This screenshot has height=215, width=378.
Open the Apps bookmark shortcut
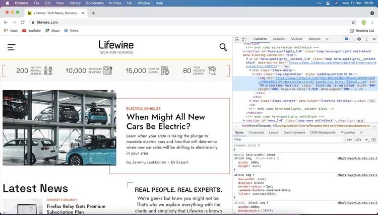[x=11, y=31]
